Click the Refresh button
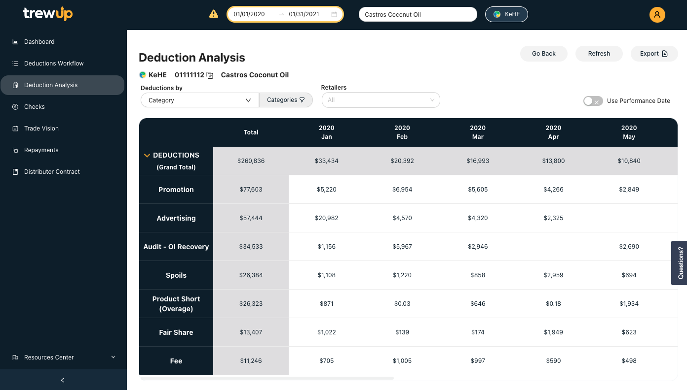The image size is (687, 390). pyautogui.click(x=599, y=54)
